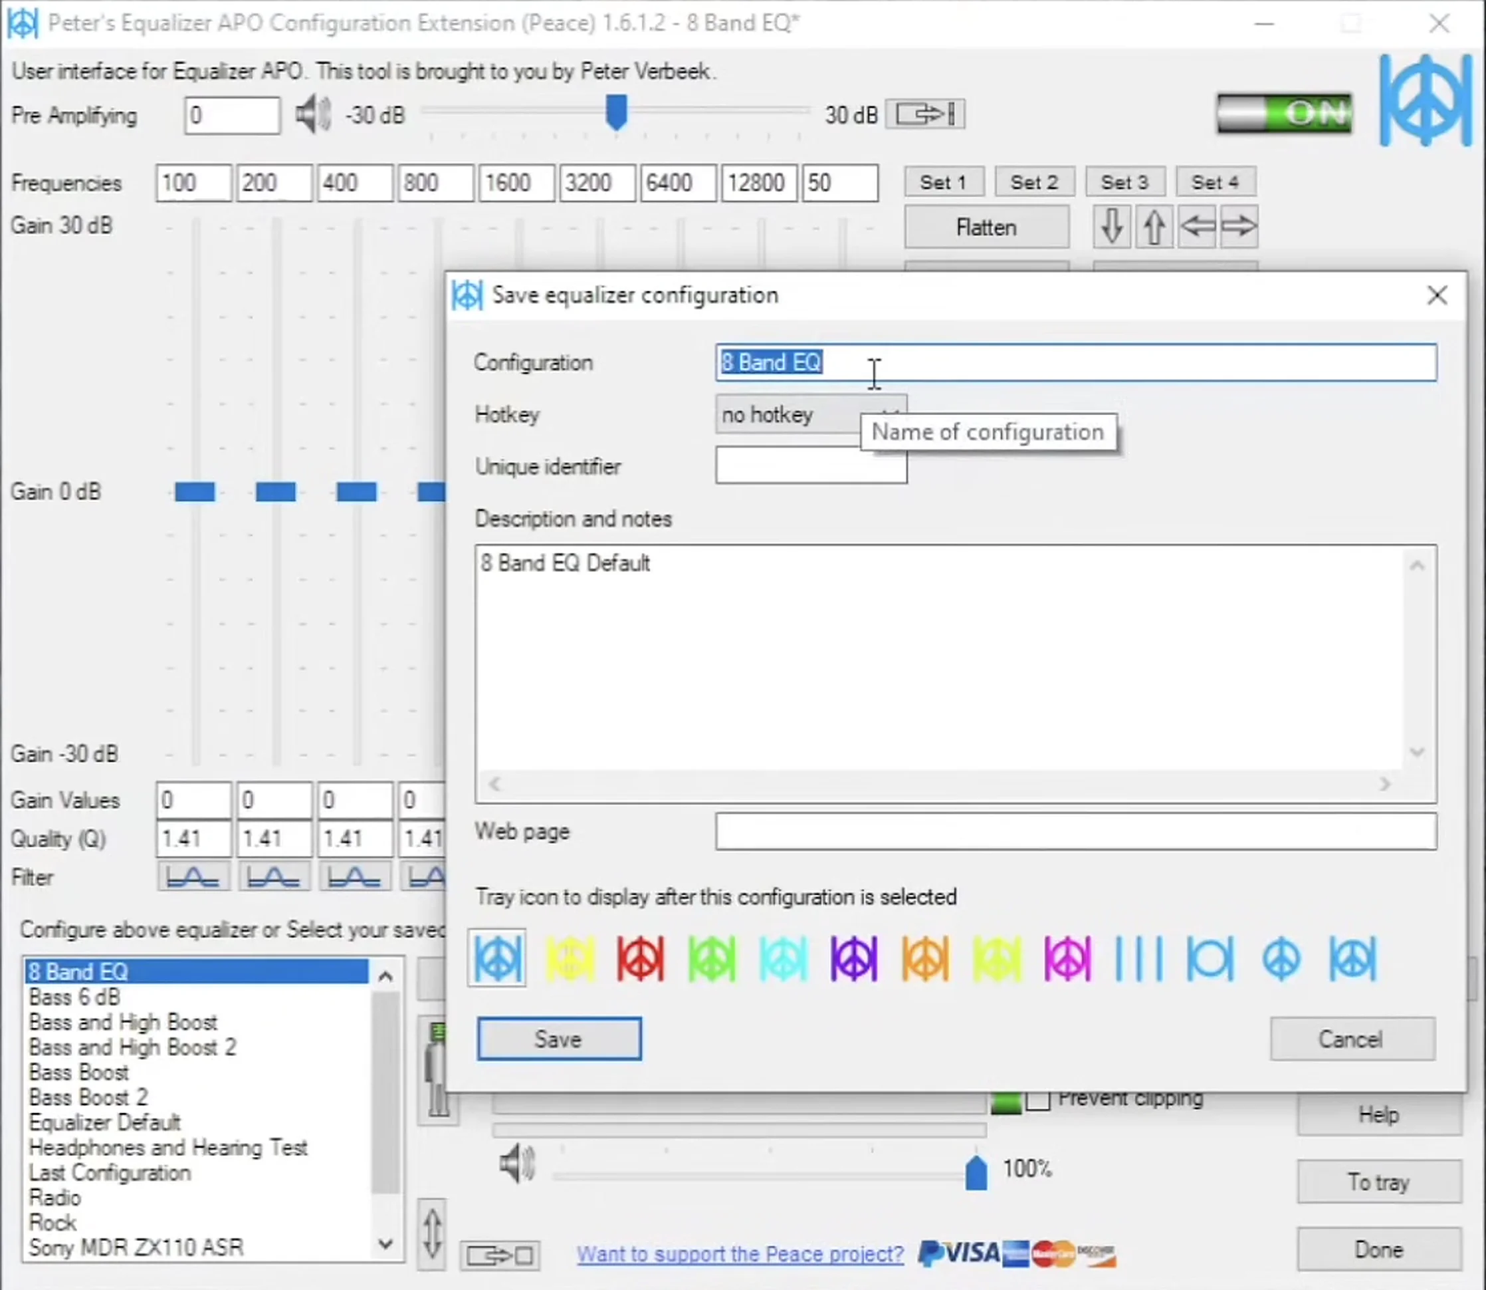Click the Save button
1486x1290 pixels.
click(x=558, y=1039)
